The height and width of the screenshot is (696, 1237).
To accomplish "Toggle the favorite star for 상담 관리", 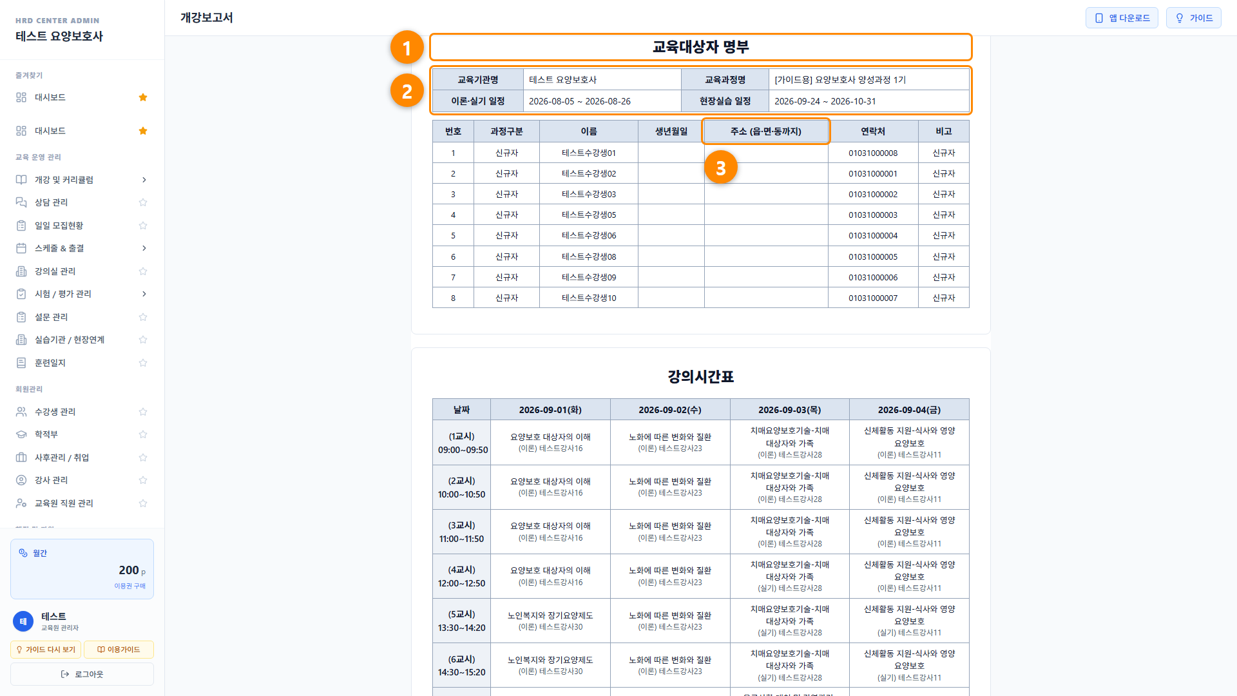I will [143, 202].
